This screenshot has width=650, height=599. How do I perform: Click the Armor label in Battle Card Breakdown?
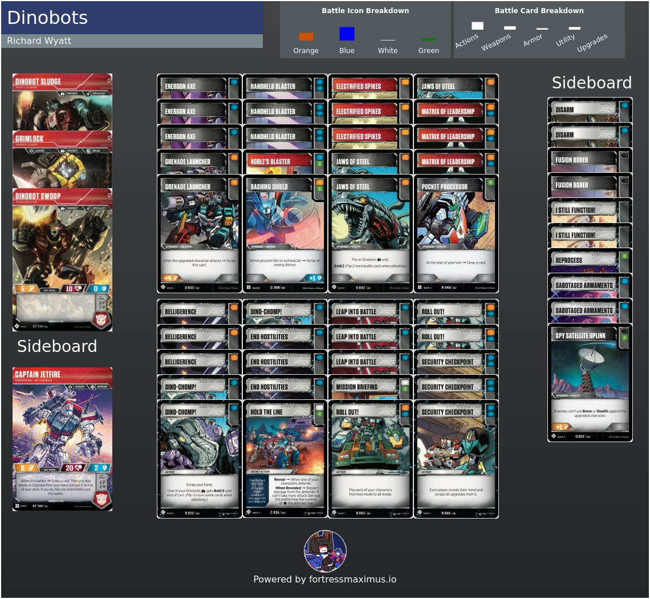click(533, 41)
